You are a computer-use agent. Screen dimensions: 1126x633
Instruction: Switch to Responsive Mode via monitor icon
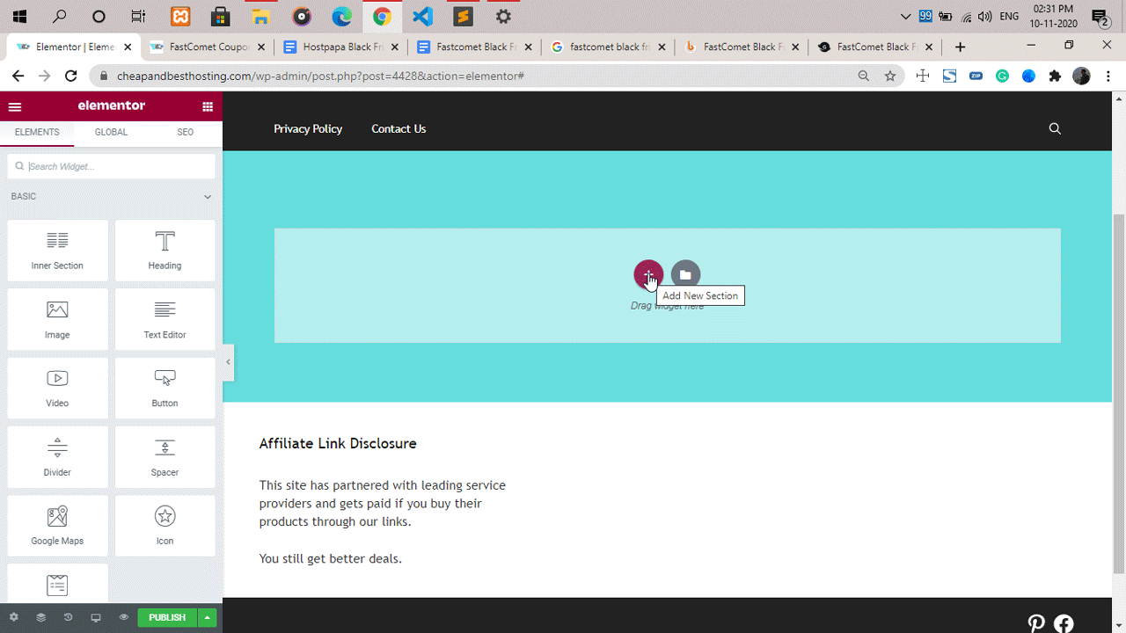click(x=95, y=617)
